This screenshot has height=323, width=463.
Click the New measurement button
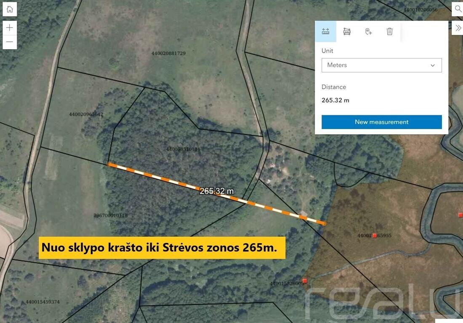pyautogui.click(x=381, y=122)
